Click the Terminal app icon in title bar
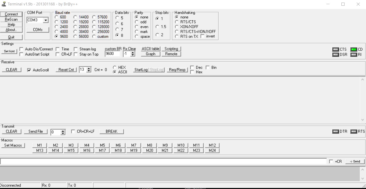The width and height of the screenshot is (366, 189). (4, 4)
